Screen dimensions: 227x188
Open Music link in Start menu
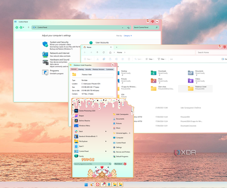pyautogui.click(x=117, y=128)
